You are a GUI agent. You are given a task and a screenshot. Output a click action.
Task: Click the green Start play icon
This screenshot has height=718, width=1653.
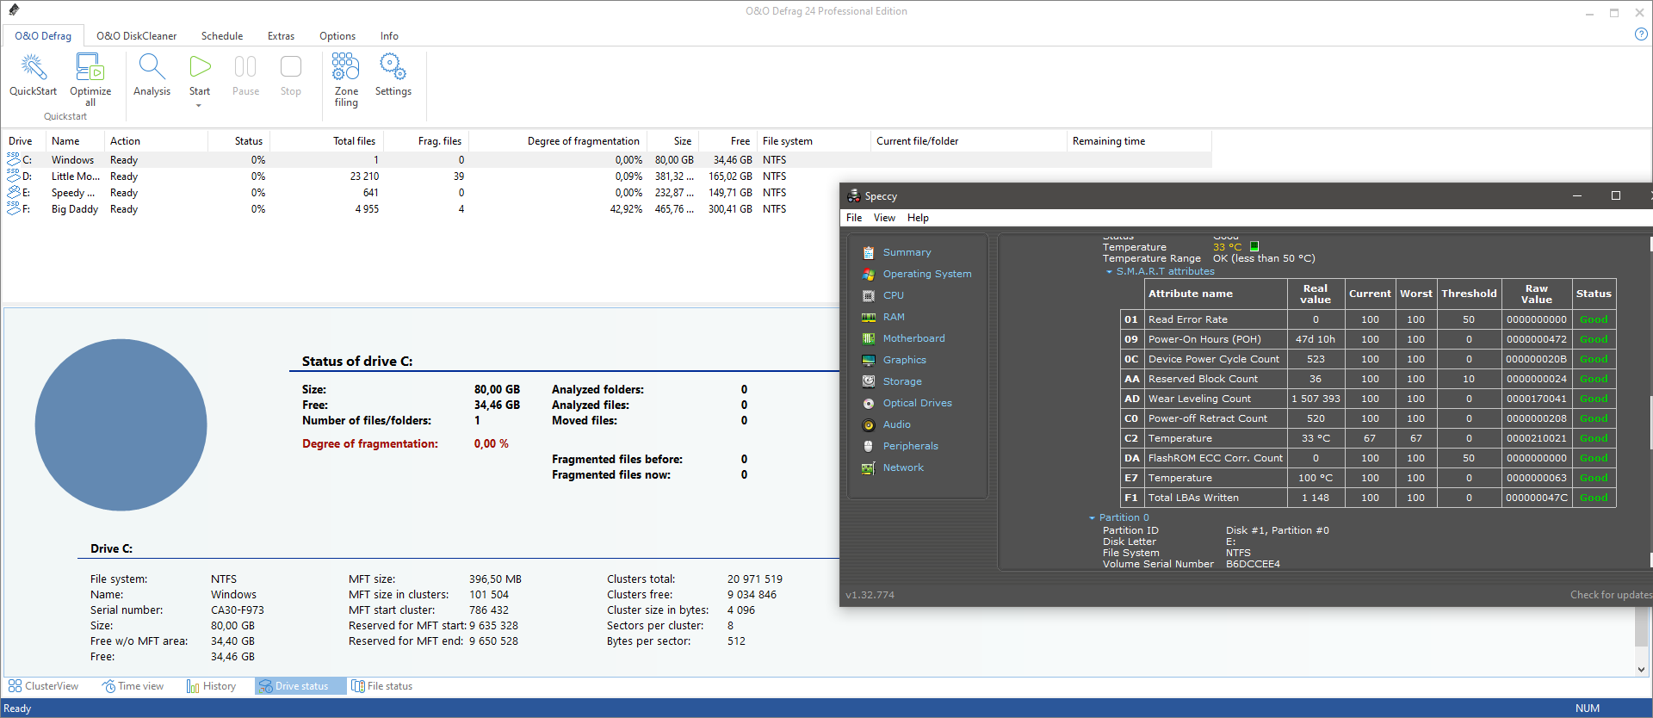200,67
